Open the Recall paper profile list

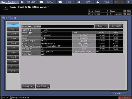click(x=101, y=26)
